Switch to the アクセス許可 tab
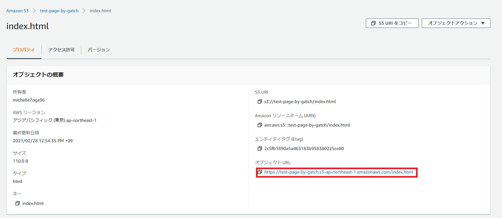This screenshot has height=218, width=502. (x=61, y=50)
